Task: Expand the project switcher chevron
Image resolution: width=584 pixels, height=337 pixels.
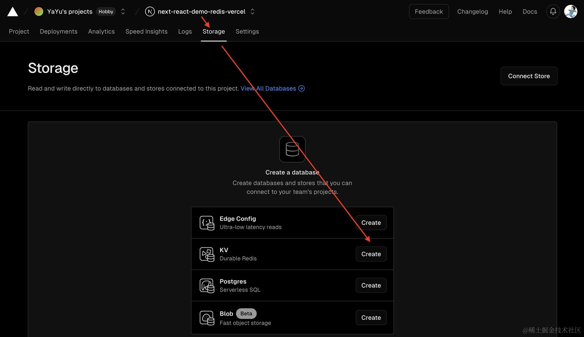Action: coord(252,12)
